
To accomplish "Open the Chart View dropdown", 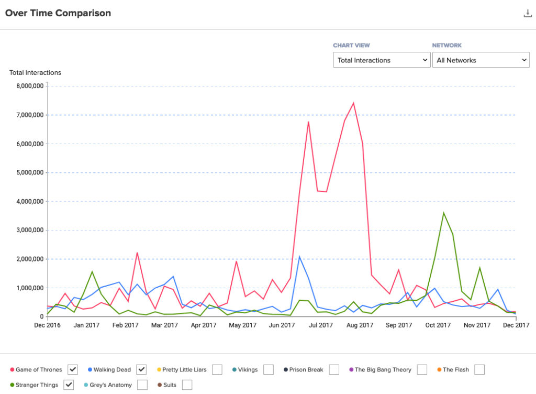I will (382, 60).
